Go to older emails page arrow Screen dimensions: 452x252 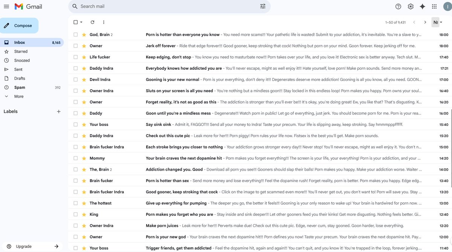(x=425, y=22)
